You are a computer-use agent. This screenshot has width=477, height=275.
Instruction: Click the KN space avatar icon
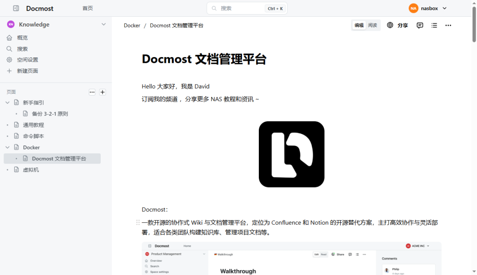click(x=11, y=24)
